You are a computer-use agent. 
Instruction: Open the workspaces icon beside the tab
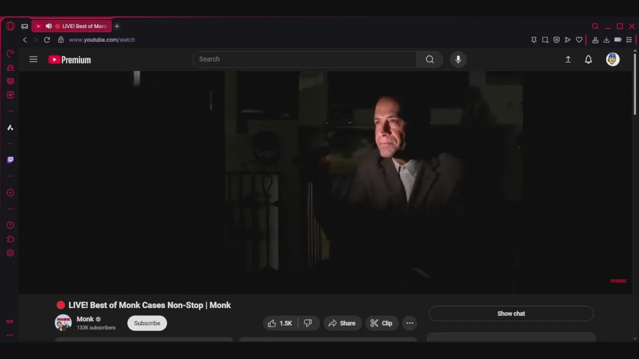pos(24,26)
